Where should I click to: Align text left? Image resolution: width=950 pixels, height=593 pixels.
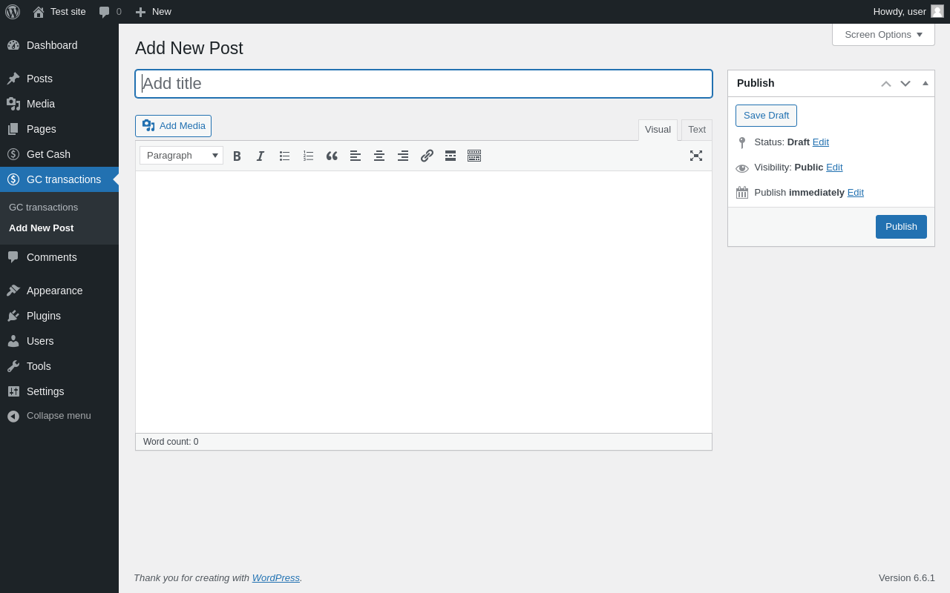tap(356, 156)
